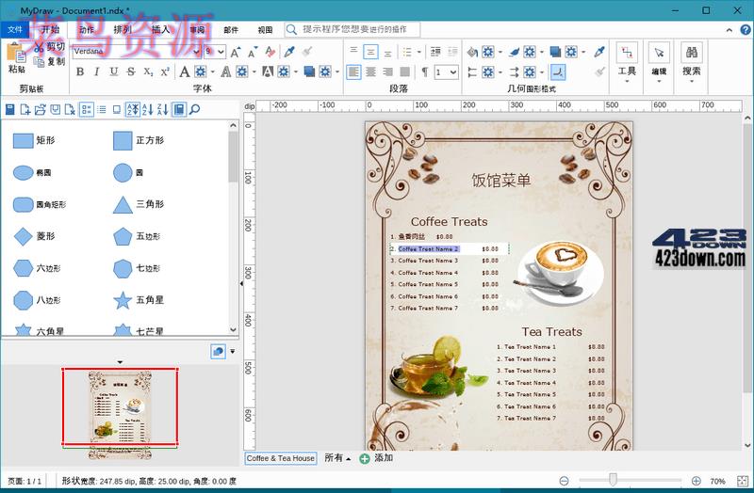Click the zoom slider handle
Image resolution: width=754 pixels, height=493 pixels.
coord(614,480)
